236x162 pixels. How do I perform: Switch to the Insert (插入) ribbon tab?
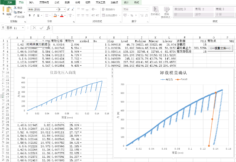[31, 2]
